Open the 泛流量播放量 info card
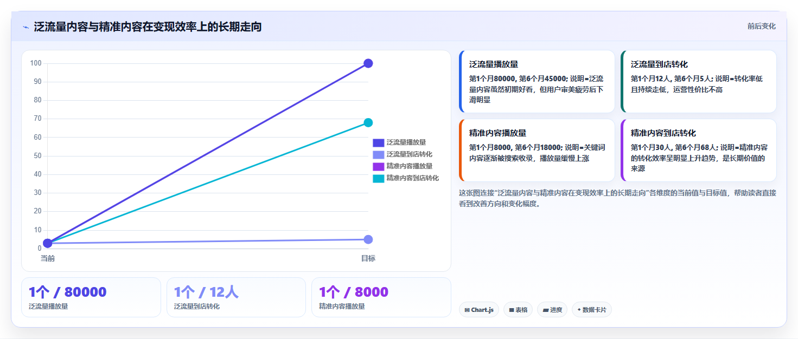 (x=537, y=82)
